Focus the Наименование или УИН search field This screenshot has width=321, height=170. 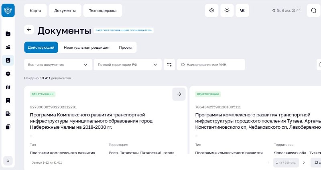click(211, 65)
